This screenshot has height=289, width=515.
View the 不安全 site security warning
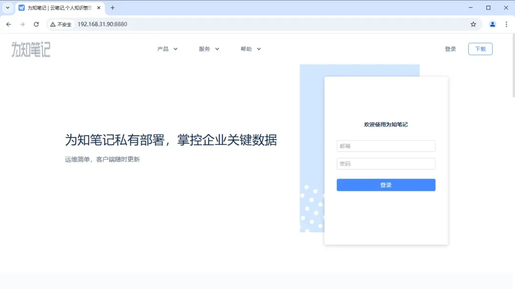(61, 24)
